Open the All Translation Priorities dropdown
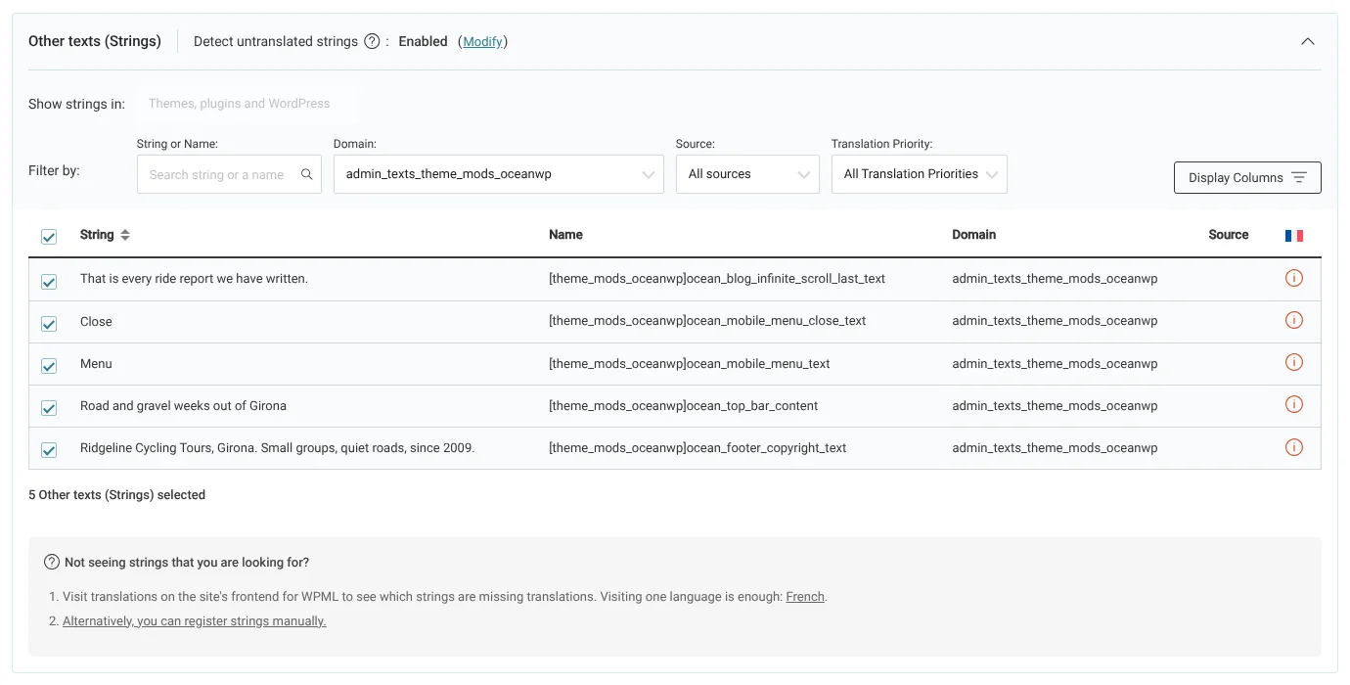This screenshot has width=1350, height=685. (x=919, y=174)
